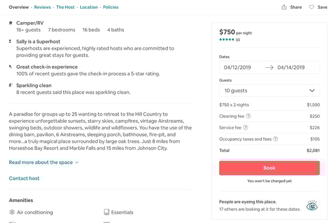Open the Service fee help question icon
Screen dimensions: 330x223
[x=246, y=128]
